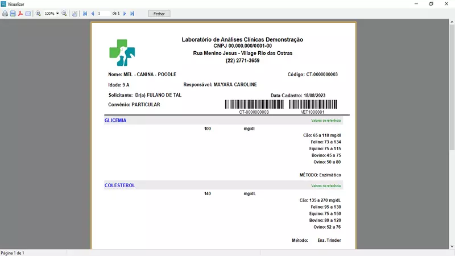The height and width of the screenshot is (256, 455).
Task: Click the CT-0000000003 barcode
Action: coord(254,105)
